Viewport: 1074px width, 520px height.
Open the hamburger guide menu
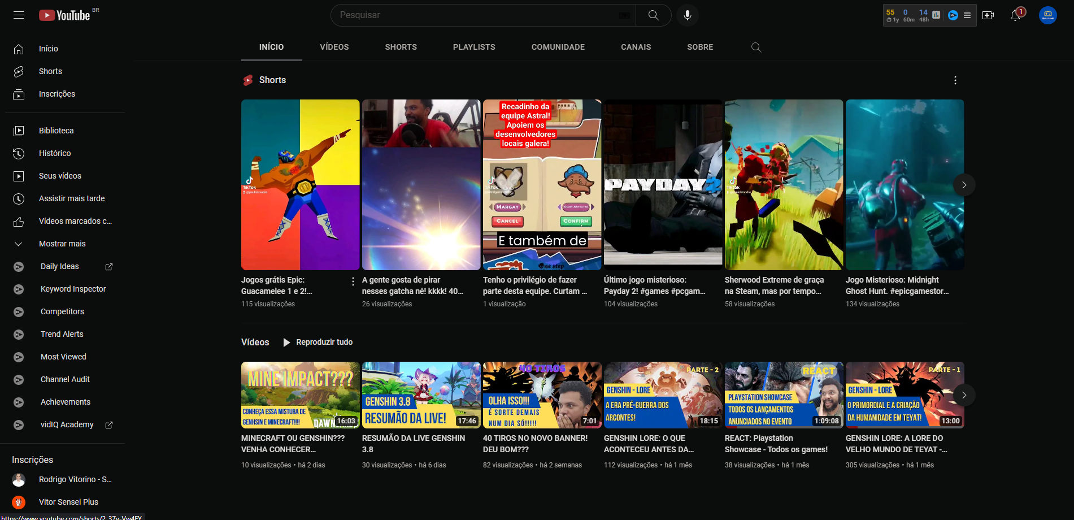19,15
